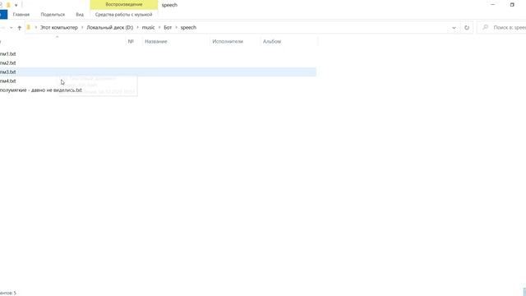Click the folder icon in address bar
This screenshot has height=296, width=526.
click(29, 27)
